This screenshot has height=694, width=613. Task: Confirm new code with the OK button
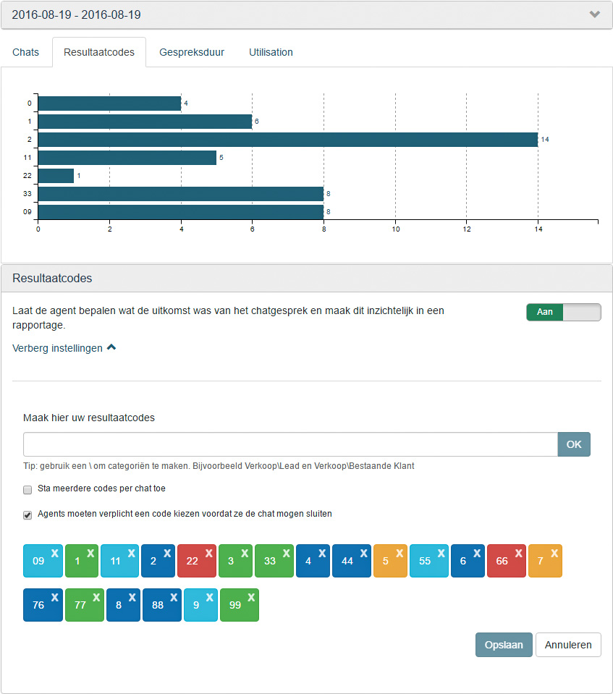pyautogui.click(x=574, y=444)
